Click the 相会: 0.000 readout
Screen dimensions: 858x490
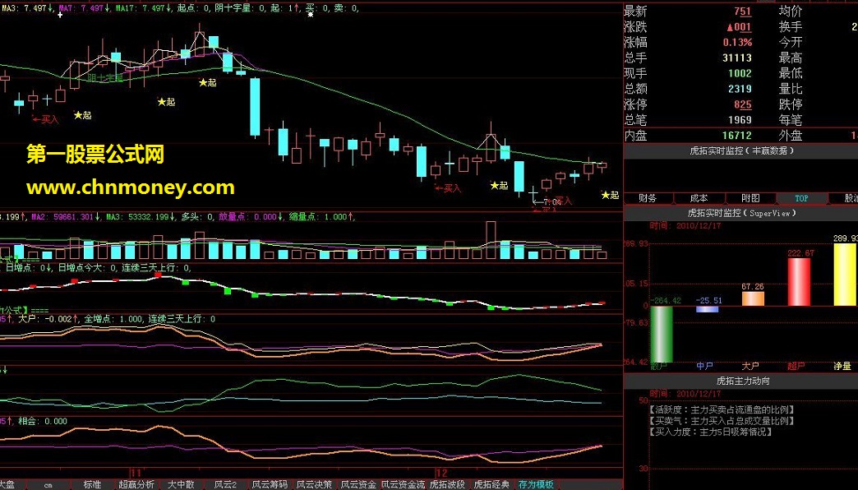point(43,421)
